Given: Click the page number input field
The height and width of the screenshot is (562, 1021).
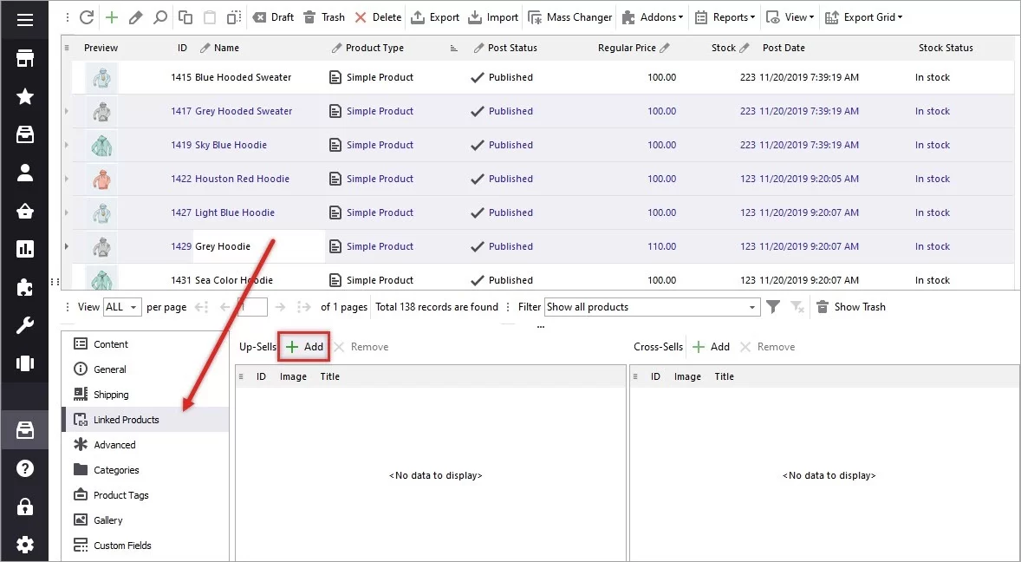Looking at the screenshot, I should pyautogui.click(x=250, y=306).
